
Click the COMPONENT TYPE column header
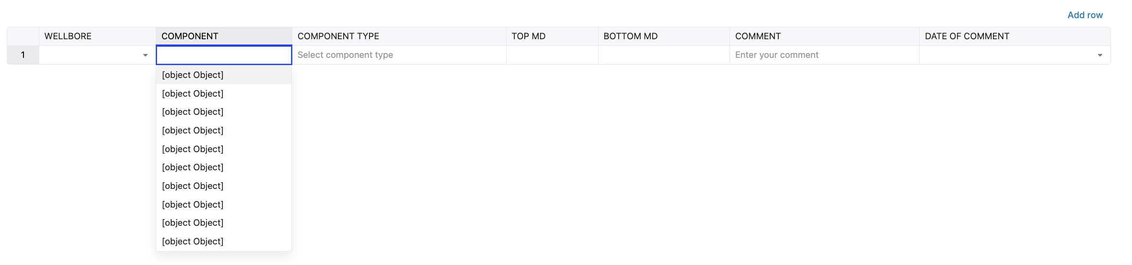click(x=338, y=36)
